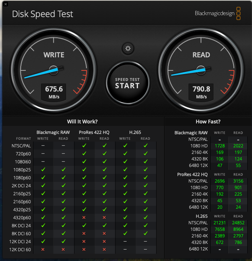Image resolution: width=252 pixels, height=261 pixels.
Task: Click the read gauge blue needle
Action: tap(188, 72)
